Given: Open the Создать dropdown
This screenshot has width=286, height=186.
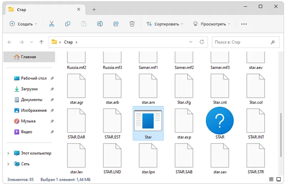Looking at the screenshot, I should (x=23, y=24).
